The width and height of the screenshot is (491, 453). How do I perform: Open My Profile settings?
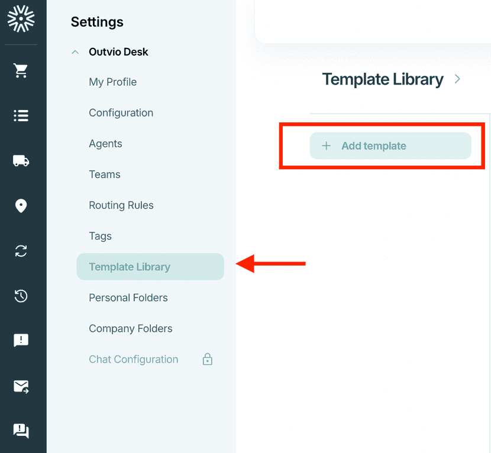(113, 82)
